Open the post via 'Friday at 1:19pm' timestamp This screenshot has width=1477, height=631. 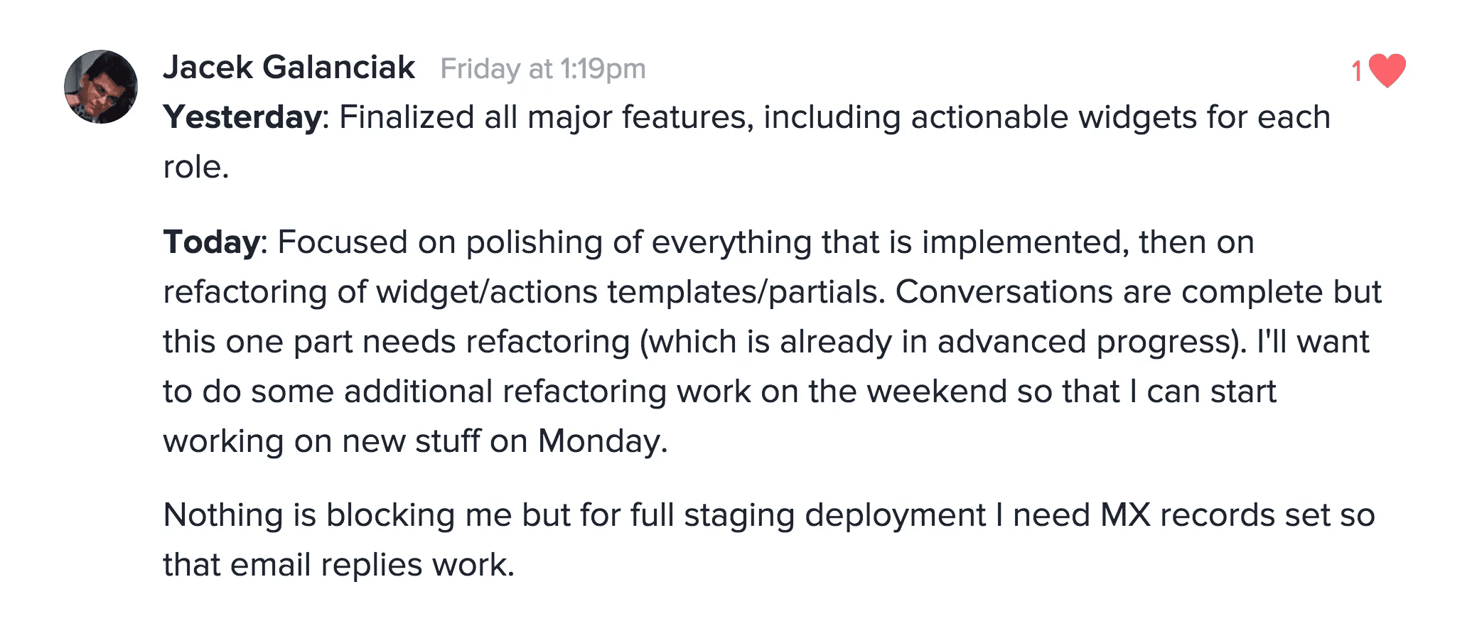544,69
